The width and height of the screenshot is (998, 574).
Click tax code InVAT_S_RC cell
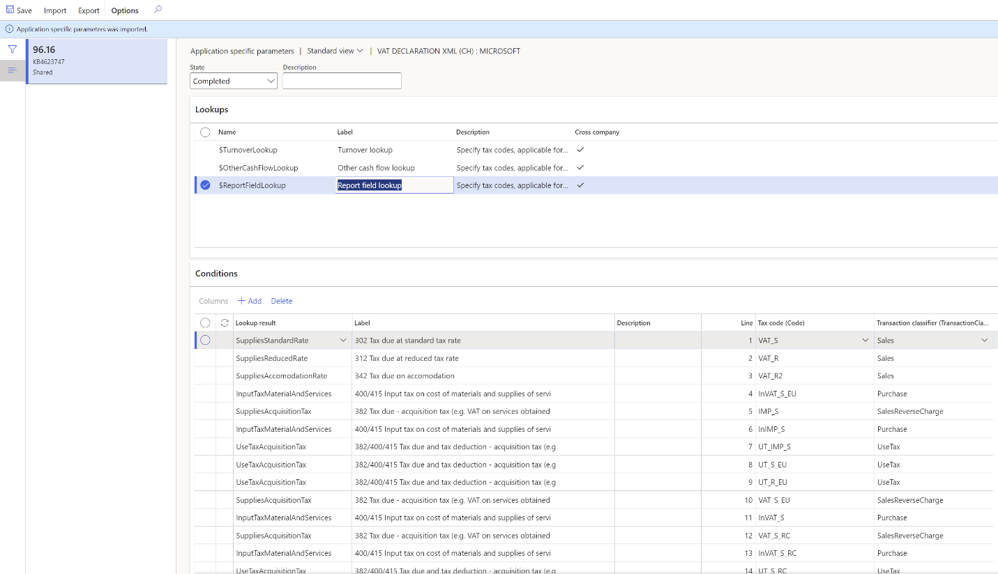(x=815, y=553)
